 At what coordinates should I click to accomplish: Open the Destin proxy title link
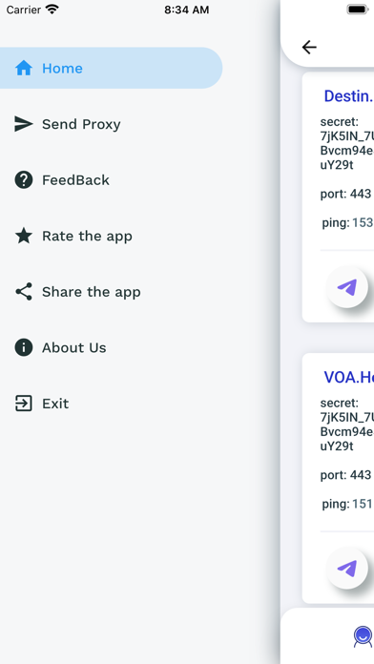click(x=348, y=96)
